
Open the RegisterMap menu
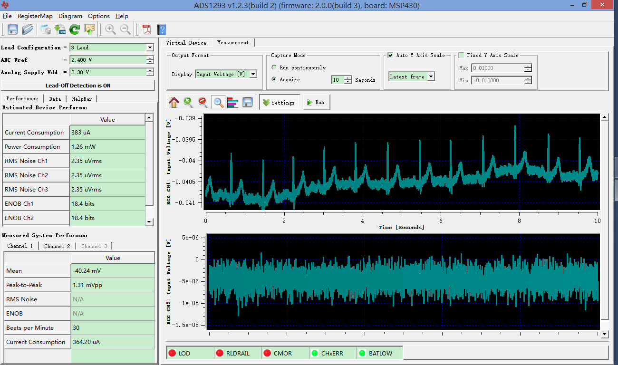coord(35,16)
